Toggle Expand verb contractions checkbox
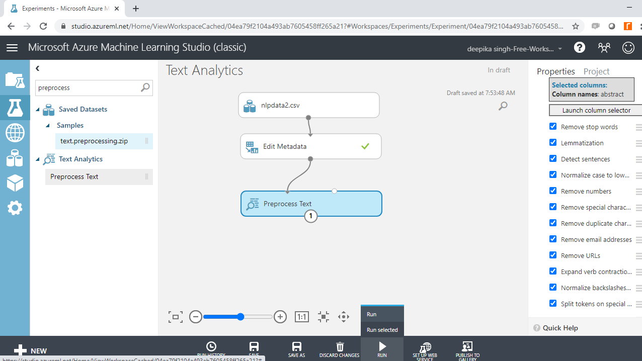The image size is (642, 361). pos(553,272)
